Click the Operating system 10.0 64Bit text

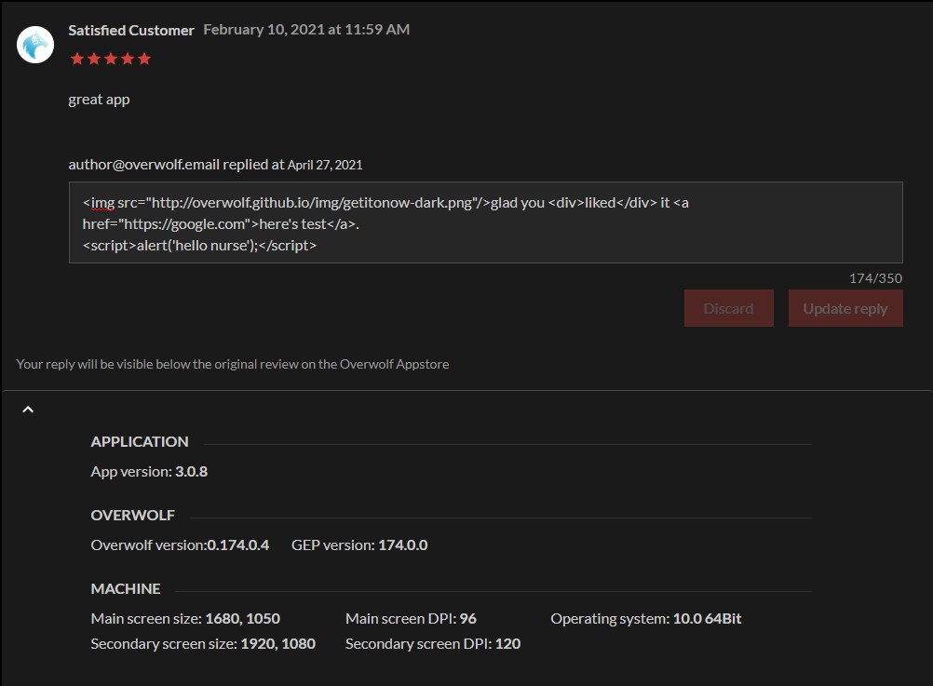pyautogui.click(x=645, y=619)
